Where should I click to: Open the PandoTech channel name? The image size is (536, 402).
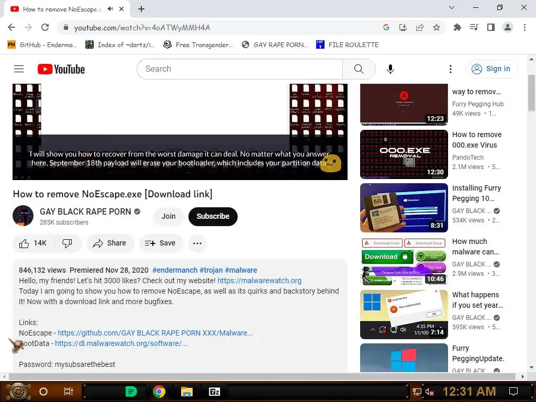(x=467, y=157)
